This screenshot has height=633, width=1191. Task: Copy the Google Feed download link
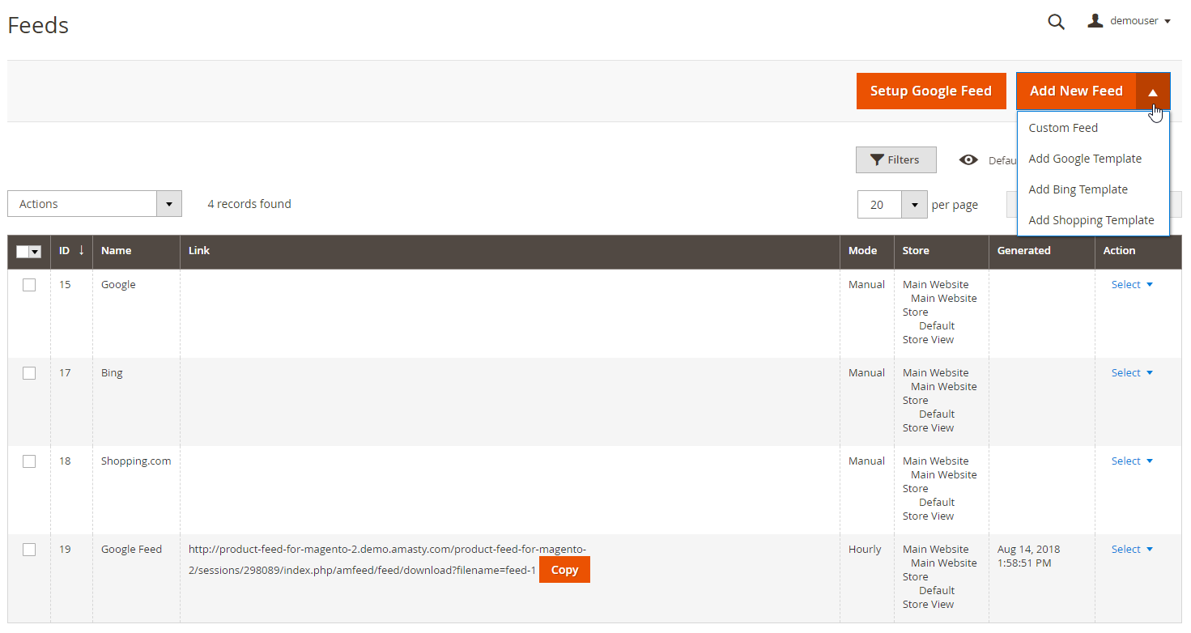tap(564, 570)
